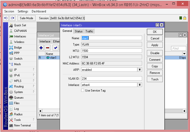Image resolution: width=190 pixels, height=132 pixels.
Task: Click the Name input field
Action: tap(111, 38)
